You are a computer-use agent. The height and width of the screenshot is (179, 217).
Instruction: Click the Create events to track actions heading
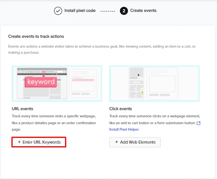(x=36, y=37)
